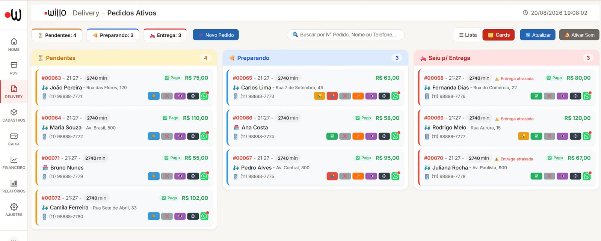Screen dimensions: 601x241
Task: Open WhatsApp chat for Ana Costa
Action: 396,136
